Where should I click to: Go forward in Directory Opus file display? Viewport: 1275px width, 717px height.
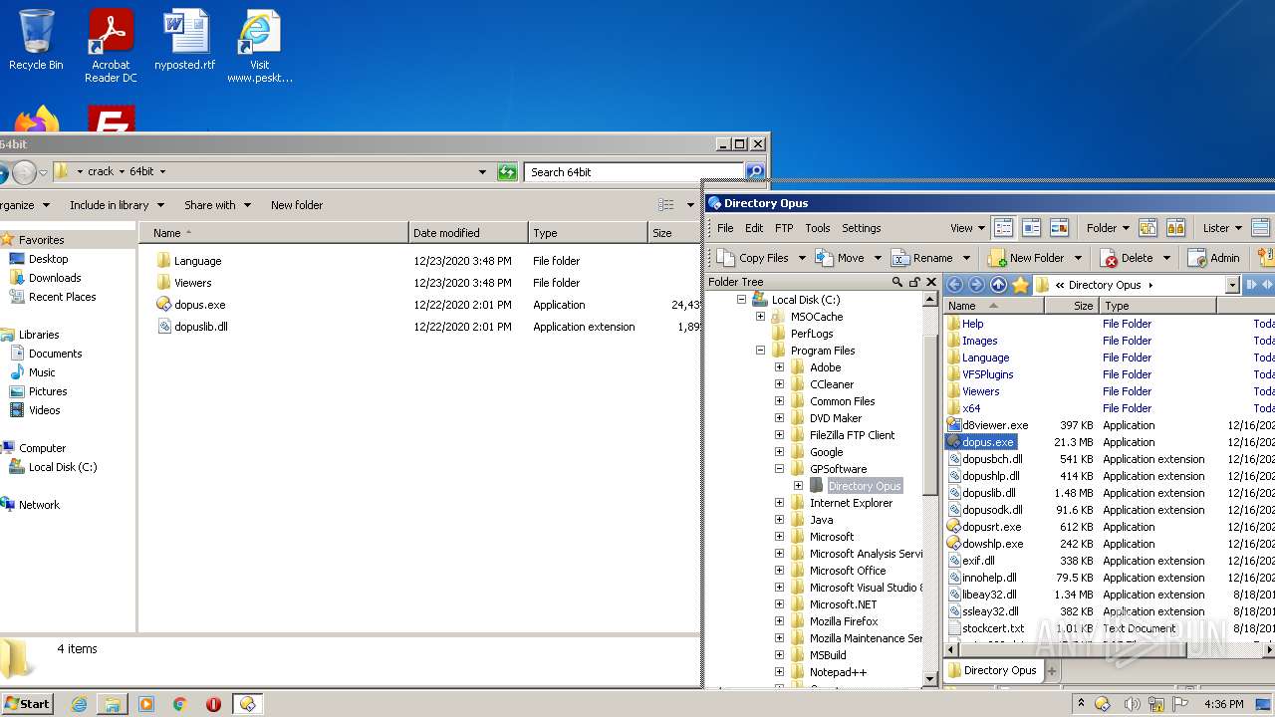976,285
